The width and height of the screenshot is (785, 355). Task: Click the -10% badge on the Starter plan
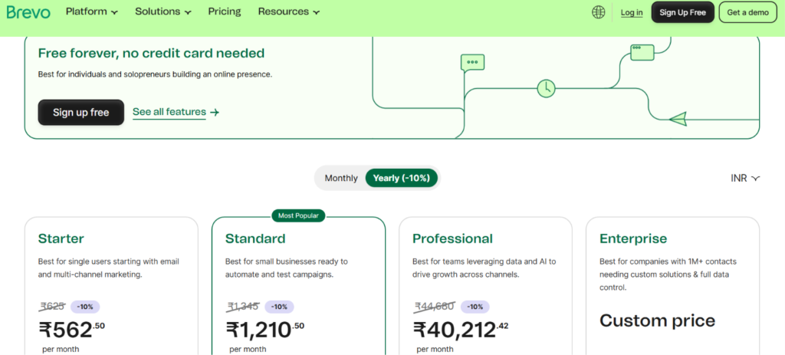[85, 307]
